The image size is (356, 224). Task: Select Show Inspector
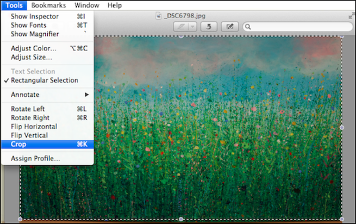tap(47, 16)
